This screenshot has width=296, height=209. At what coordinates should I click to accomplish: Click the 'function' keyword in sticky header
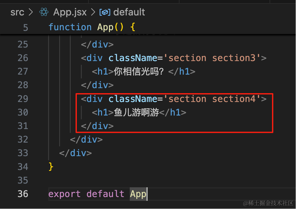pyautogui.click(x=70, y=27)
